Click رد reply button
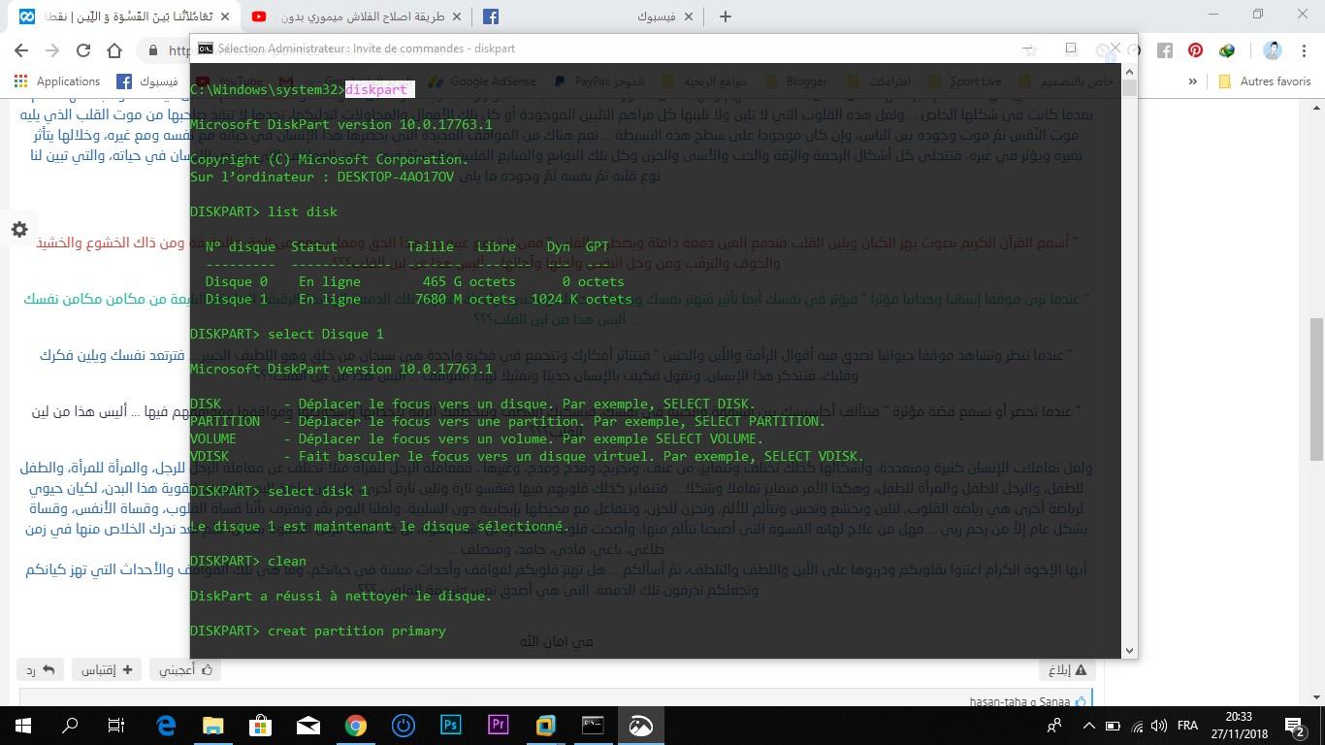The height and width of the screenshot is (745, 1325). [x=41, y=669]
